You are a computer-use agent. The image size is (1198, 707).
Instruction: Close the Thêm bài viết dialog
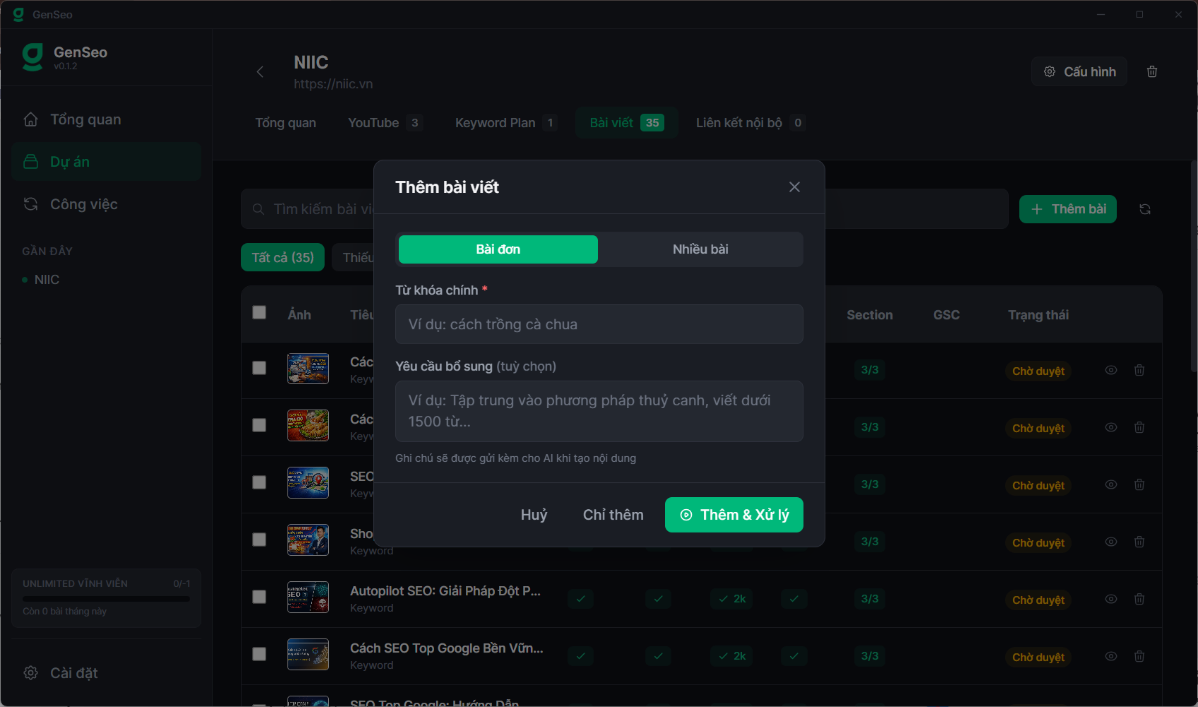click(794, 186)
